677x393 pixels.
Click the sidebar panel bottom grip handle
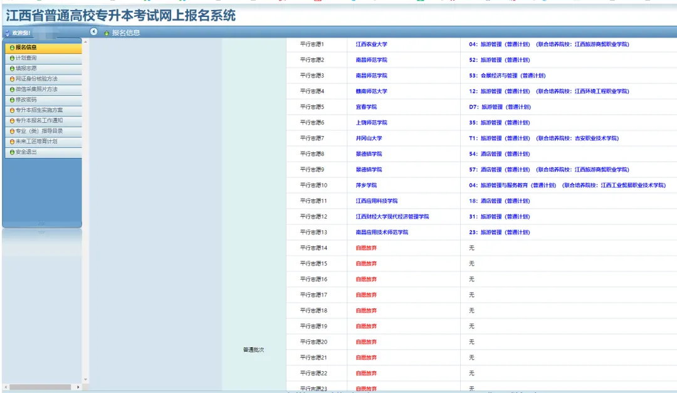[41, 223]
